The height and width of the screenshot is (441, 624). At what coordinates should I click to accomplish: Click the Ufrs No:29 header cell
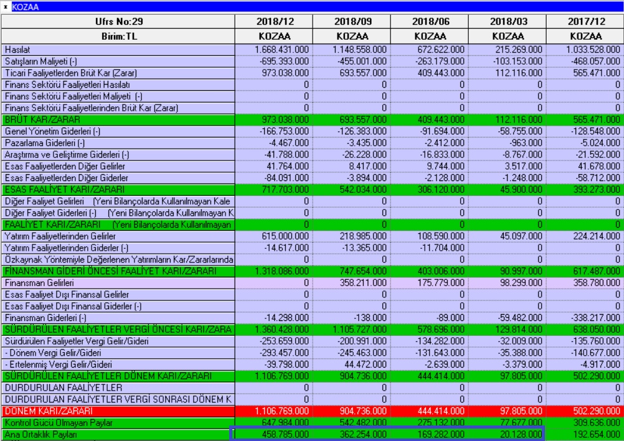coord(118,22)
